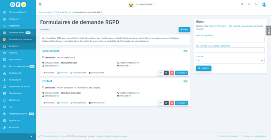Open Demandes submenu item
Image resolution: width=271 pixels, height=140 pixels.
pyautogui.click(x=18, y=46)
